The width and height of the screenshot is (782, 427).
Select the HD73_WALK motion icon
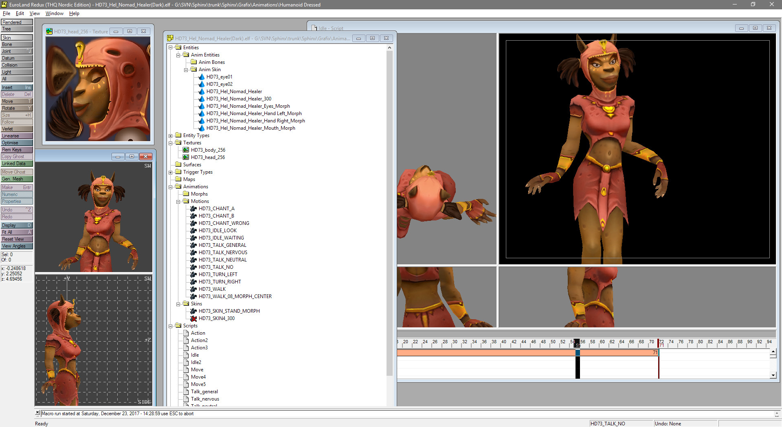[193, 289]
